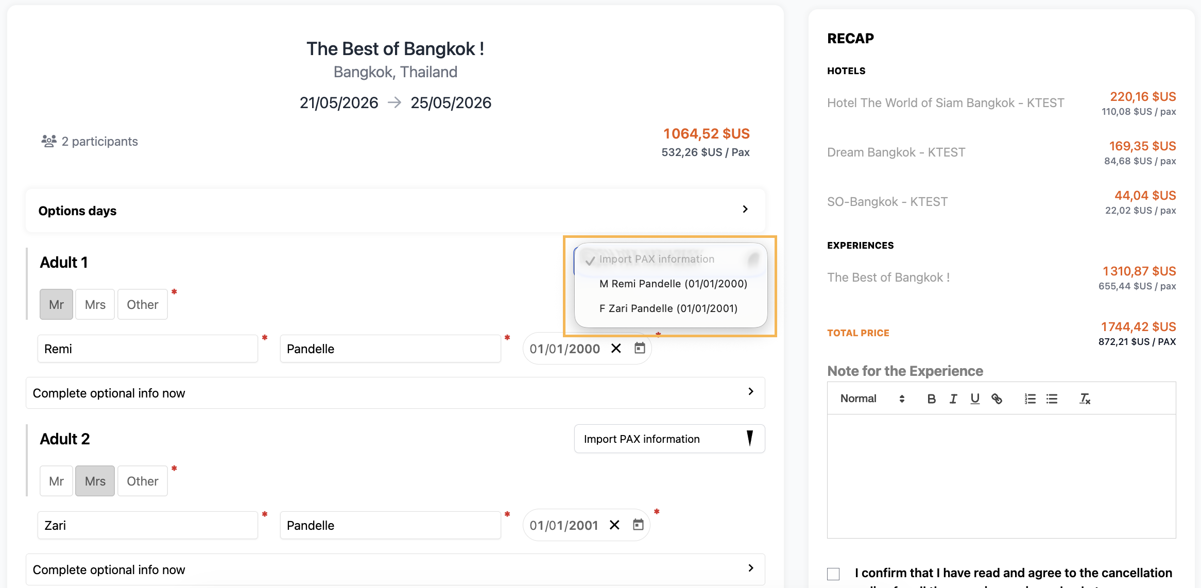Open calendar for Adult 1 birthdate
The height and width of the screenshot is (588, 1201).
pos(640,349)
